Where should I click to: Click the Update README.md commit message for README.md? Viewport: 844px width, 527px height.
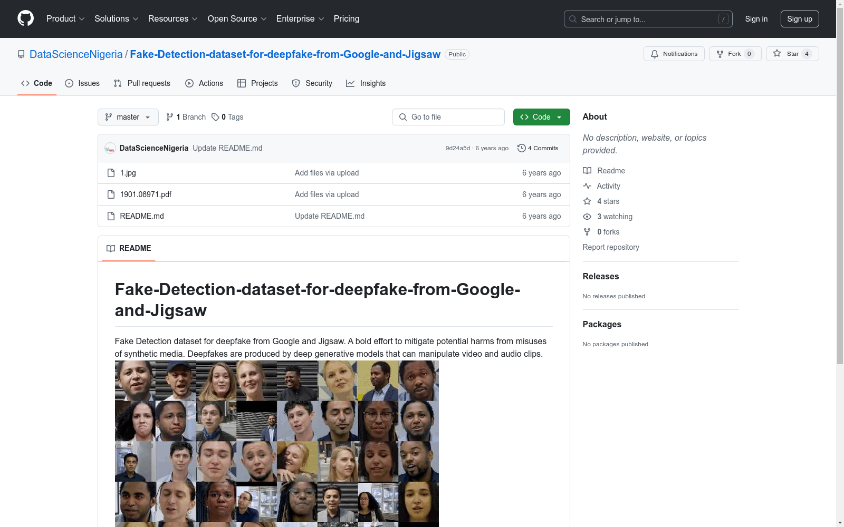tap(330, 216)
